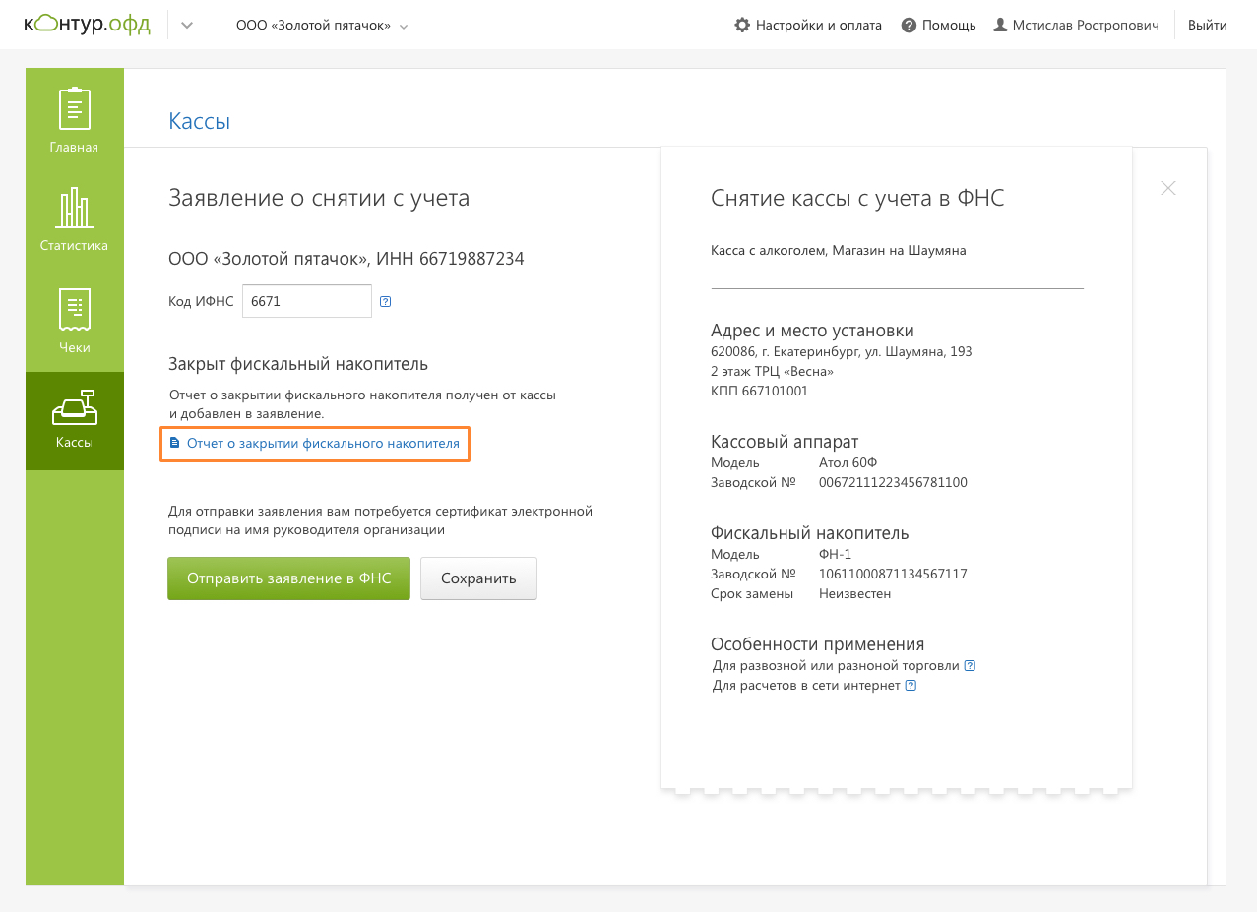Open Мстислав Ростропович user profile

click(x=1076, y=26)
